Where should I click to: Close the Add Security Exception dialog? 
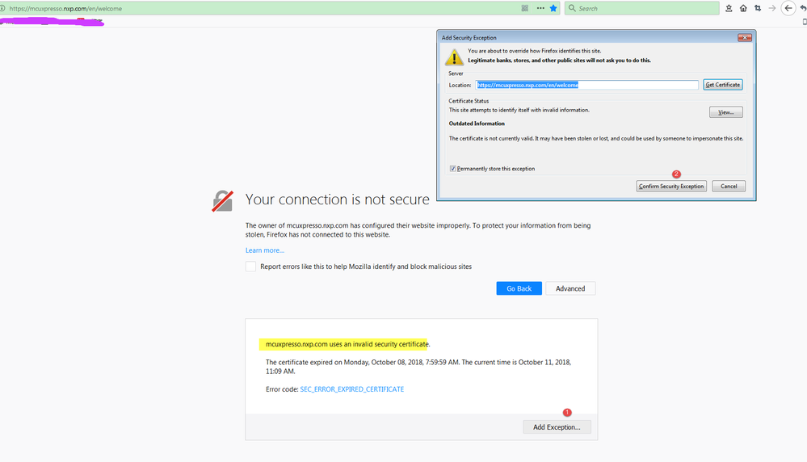(x=744, y=37)
